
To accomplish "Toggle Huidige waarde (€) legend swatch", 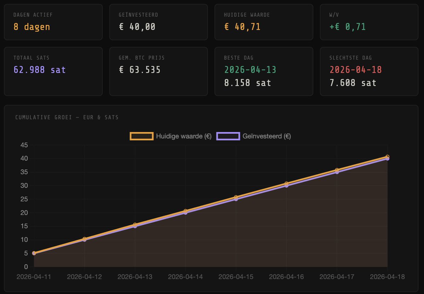I will [x=142, y=136].
